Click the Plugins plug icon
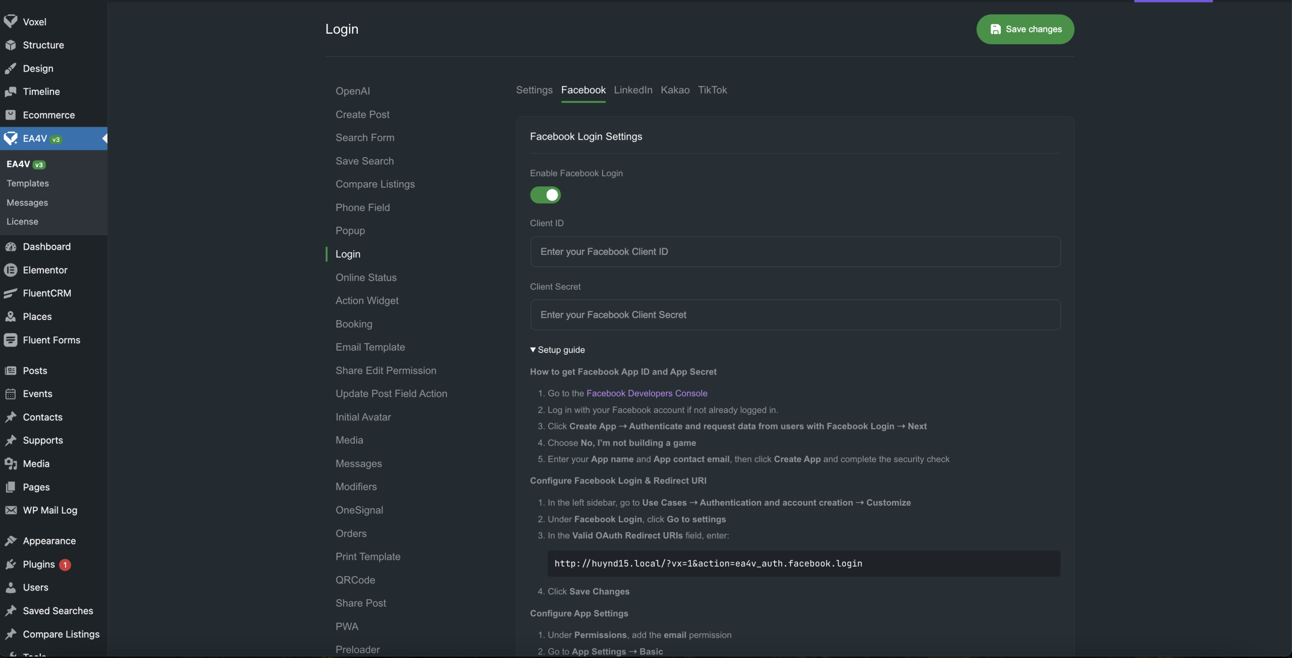This screenshot has height=658, width=1292. (x=11, y=564)
